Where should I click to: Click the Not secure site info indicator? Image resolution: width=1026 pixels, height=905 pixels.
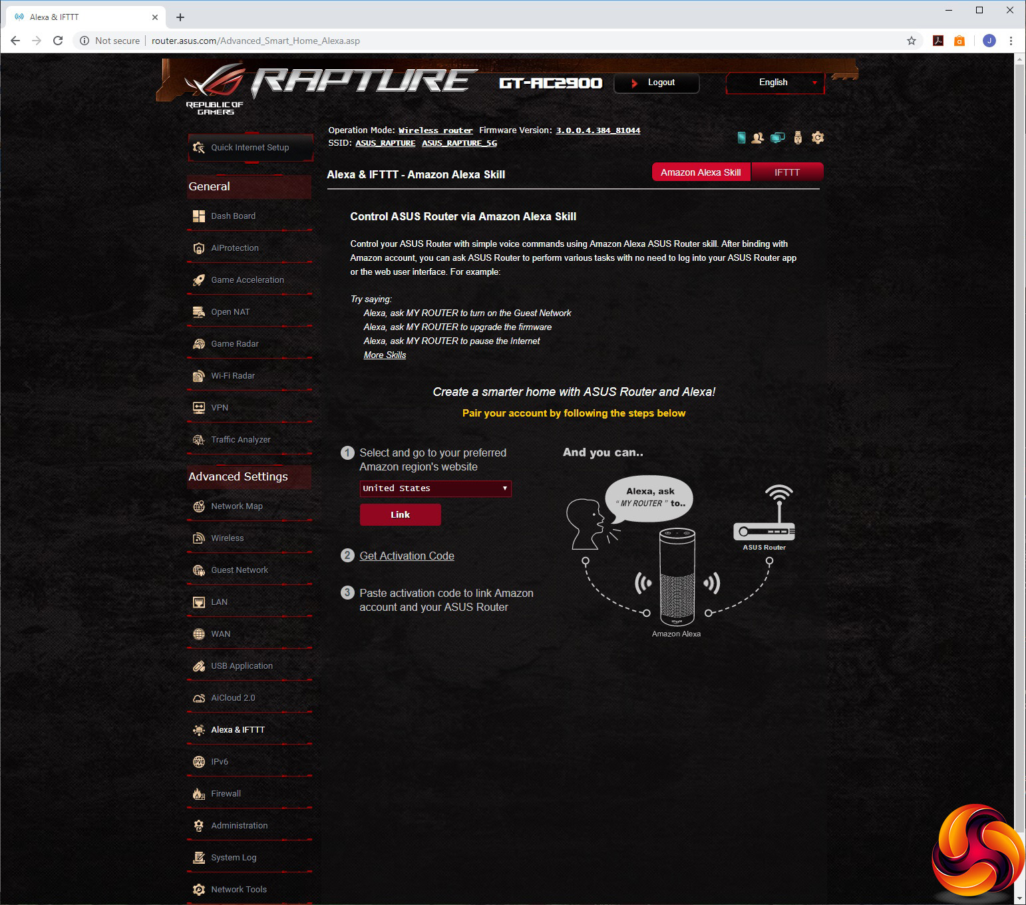[110, 41]
